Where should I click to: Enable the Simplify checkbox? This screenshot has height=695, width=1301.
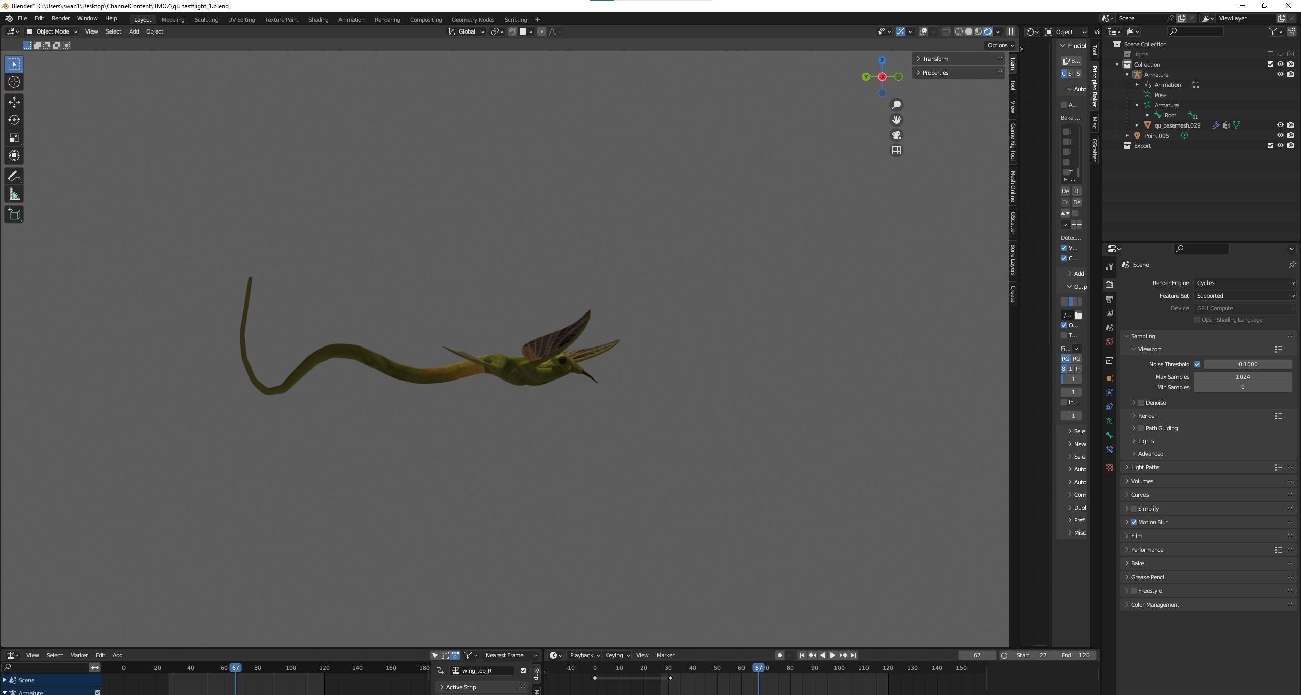[1134, 509]
